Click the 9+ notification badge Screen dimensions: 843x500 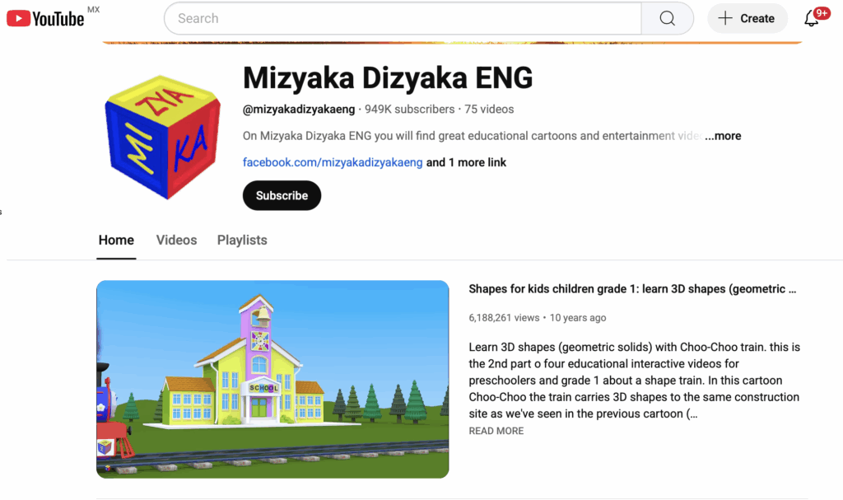tap(821, 12)
